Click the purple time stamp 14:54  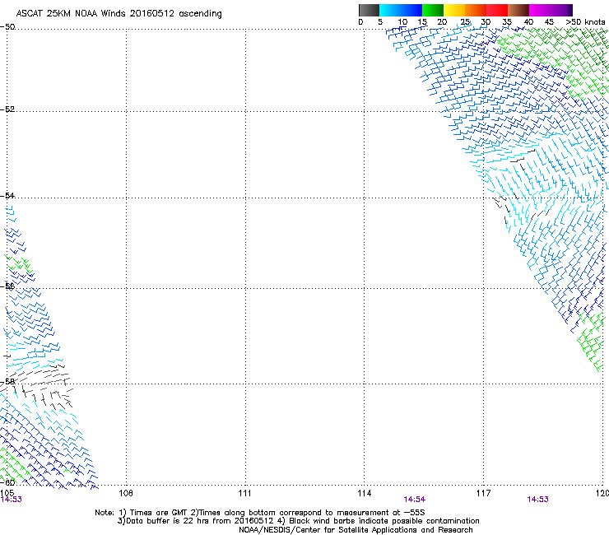click(415, 500)
